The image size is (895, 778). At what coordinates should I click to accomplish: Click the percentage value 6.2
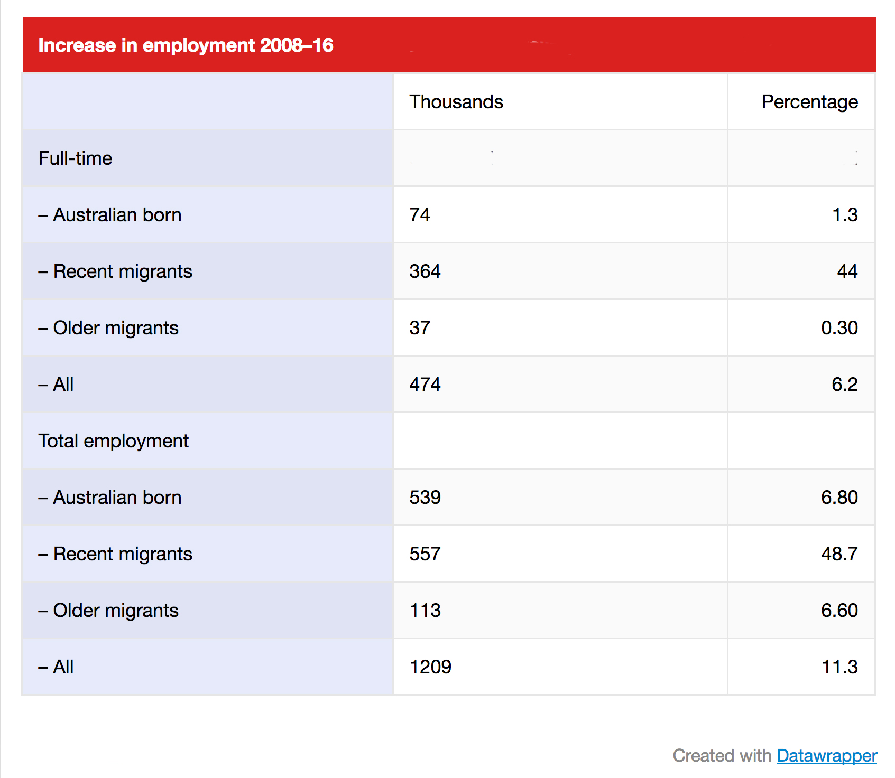pos(845,385)
